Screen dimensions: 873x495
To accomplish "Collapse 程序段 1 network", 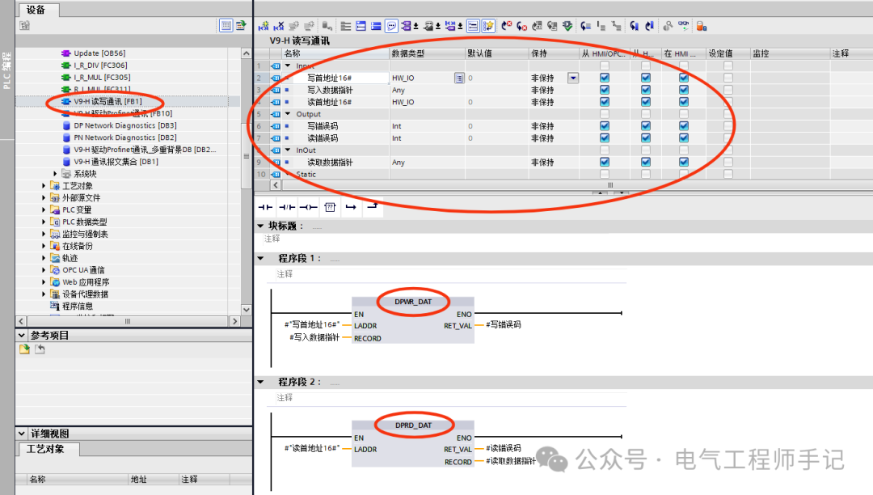I will coord(260,258).
